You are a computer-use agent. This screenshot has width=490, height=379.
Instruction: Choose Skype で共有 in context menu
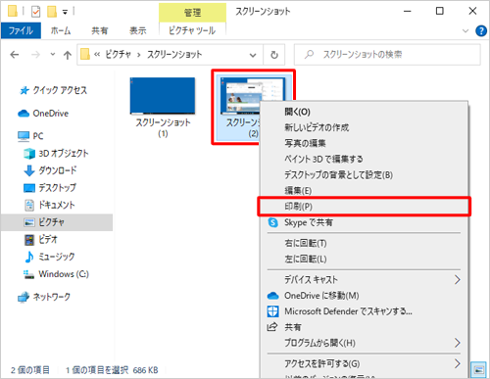tap(364, 222)
